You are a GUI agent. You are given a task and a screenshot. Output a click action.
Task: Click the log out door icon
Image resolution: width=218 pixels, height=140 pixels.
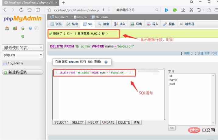pyautogui.click(x=15, y=28)
